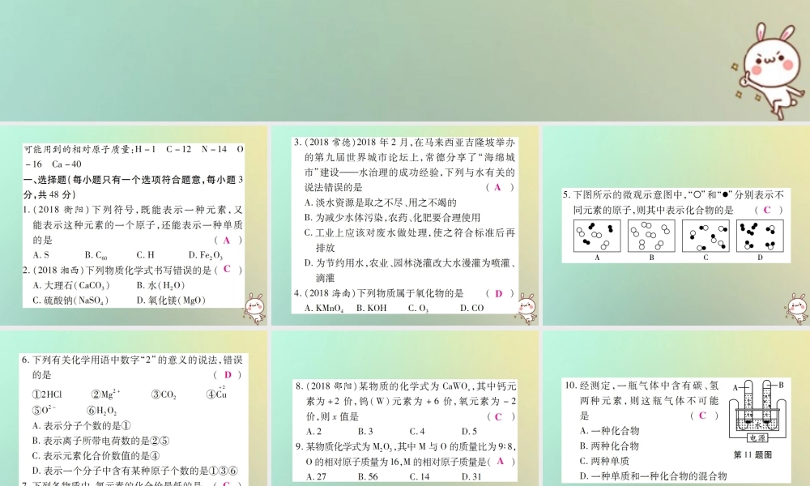This screenshot has height=486, width=810.
Task: Click question 10 option 'C. 两种单质'
Action: pos(604,461)
